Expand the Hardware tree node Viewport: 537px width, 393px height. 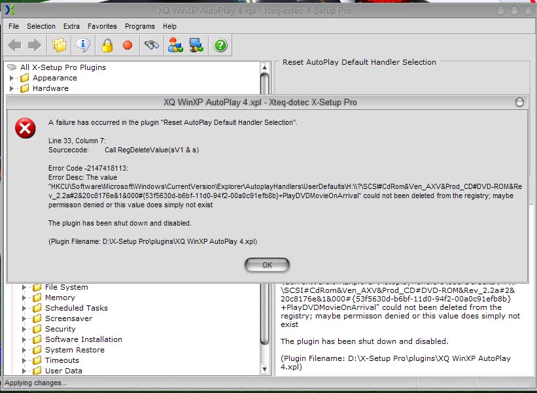click(12, 88)
